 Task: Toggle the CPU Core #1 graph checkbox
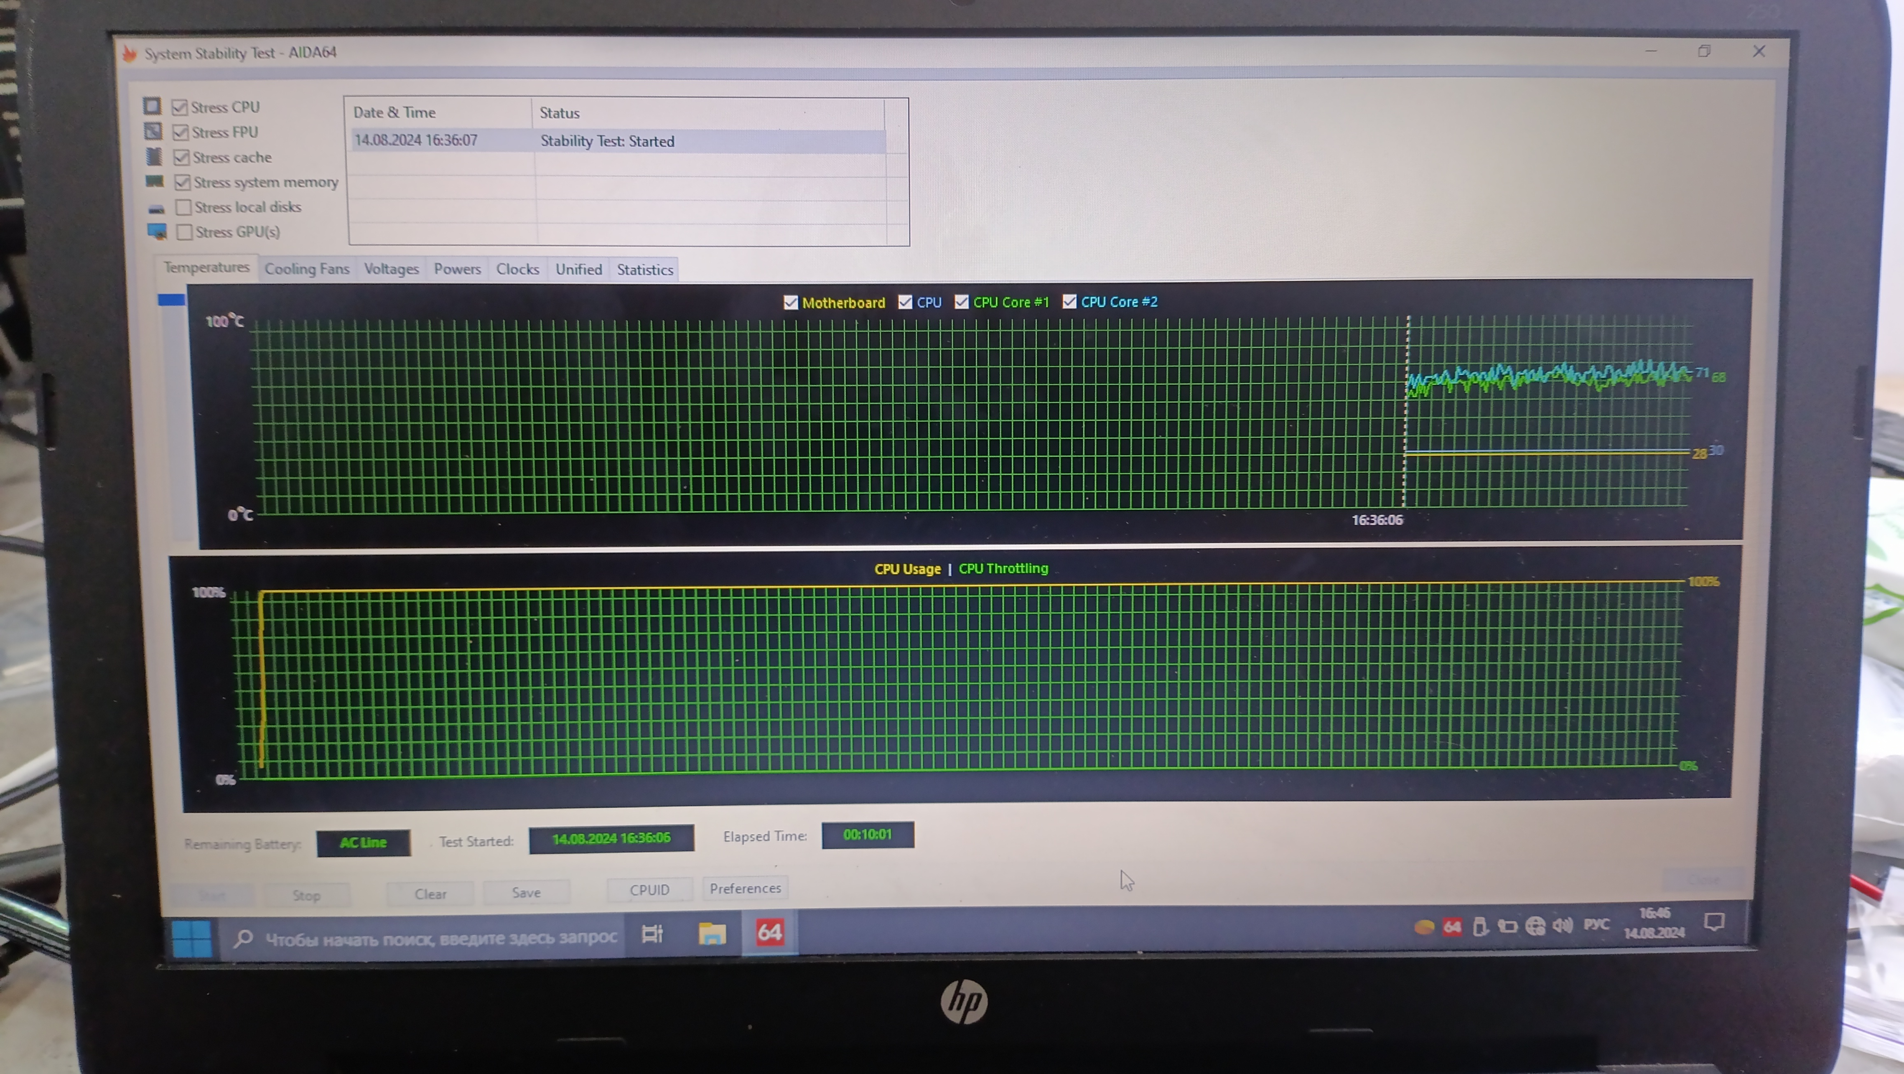point(961,301)
